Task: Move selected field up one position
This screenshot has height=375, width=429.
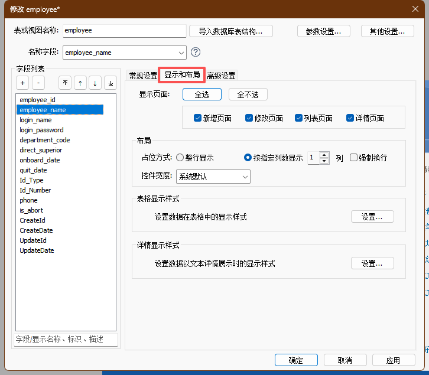Action: (x=80, y=83)
